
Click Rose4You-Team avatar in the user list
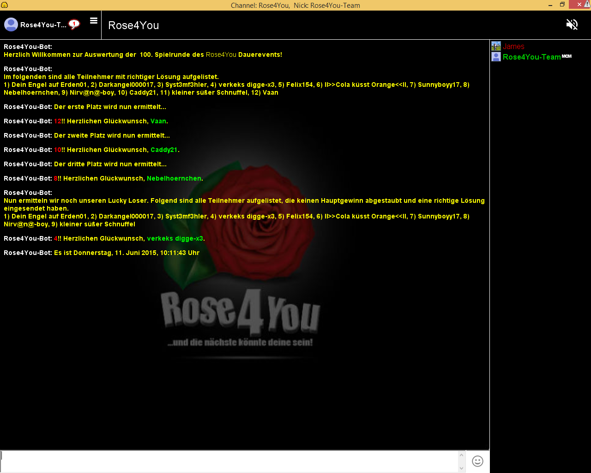(x=496, y=57)
